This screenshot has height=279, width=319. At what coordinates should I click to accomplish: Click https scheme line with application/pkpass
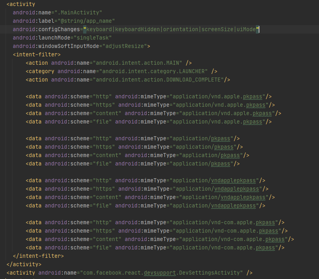134,147
